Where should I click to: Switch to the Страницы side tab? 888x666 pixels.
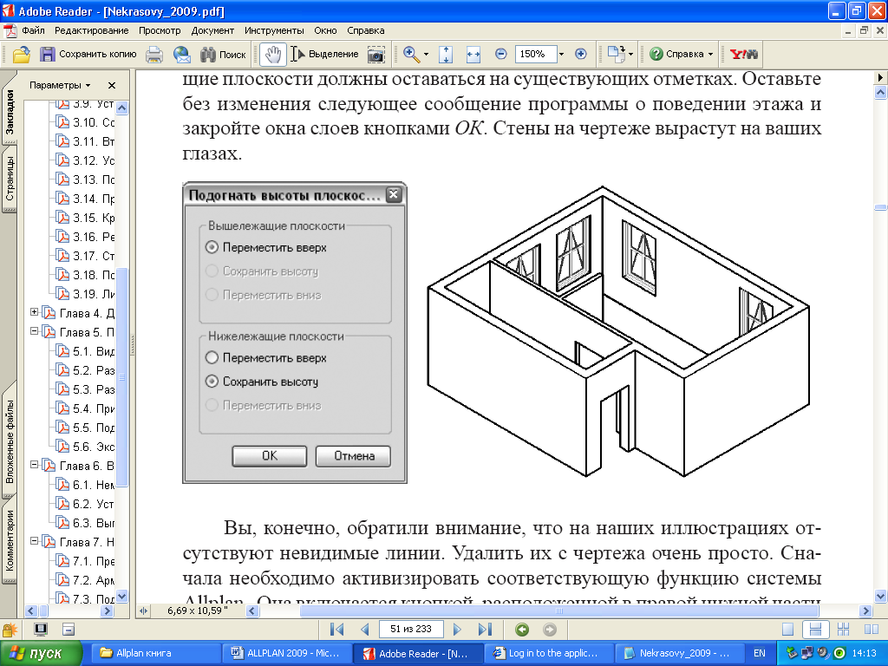pos(10,179)
